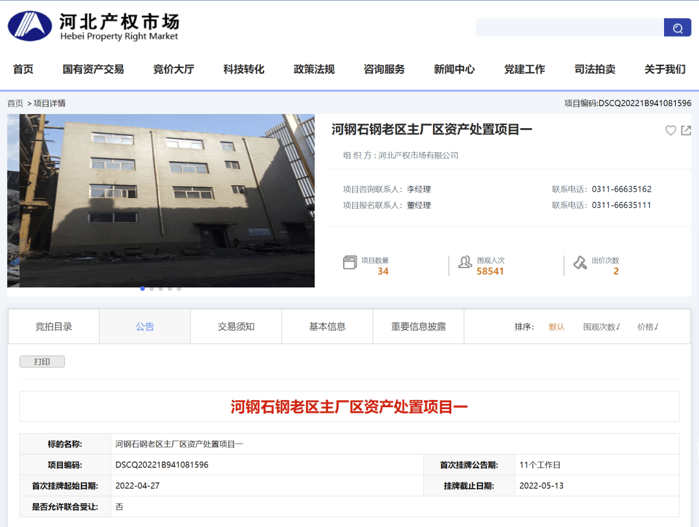
Task: Click 项目编码 value in the table
Action: 162,465
